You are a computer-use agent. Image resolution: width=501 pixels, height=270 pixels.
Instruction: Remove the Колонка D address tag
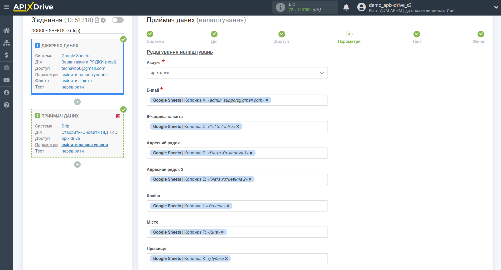(251, 153)
